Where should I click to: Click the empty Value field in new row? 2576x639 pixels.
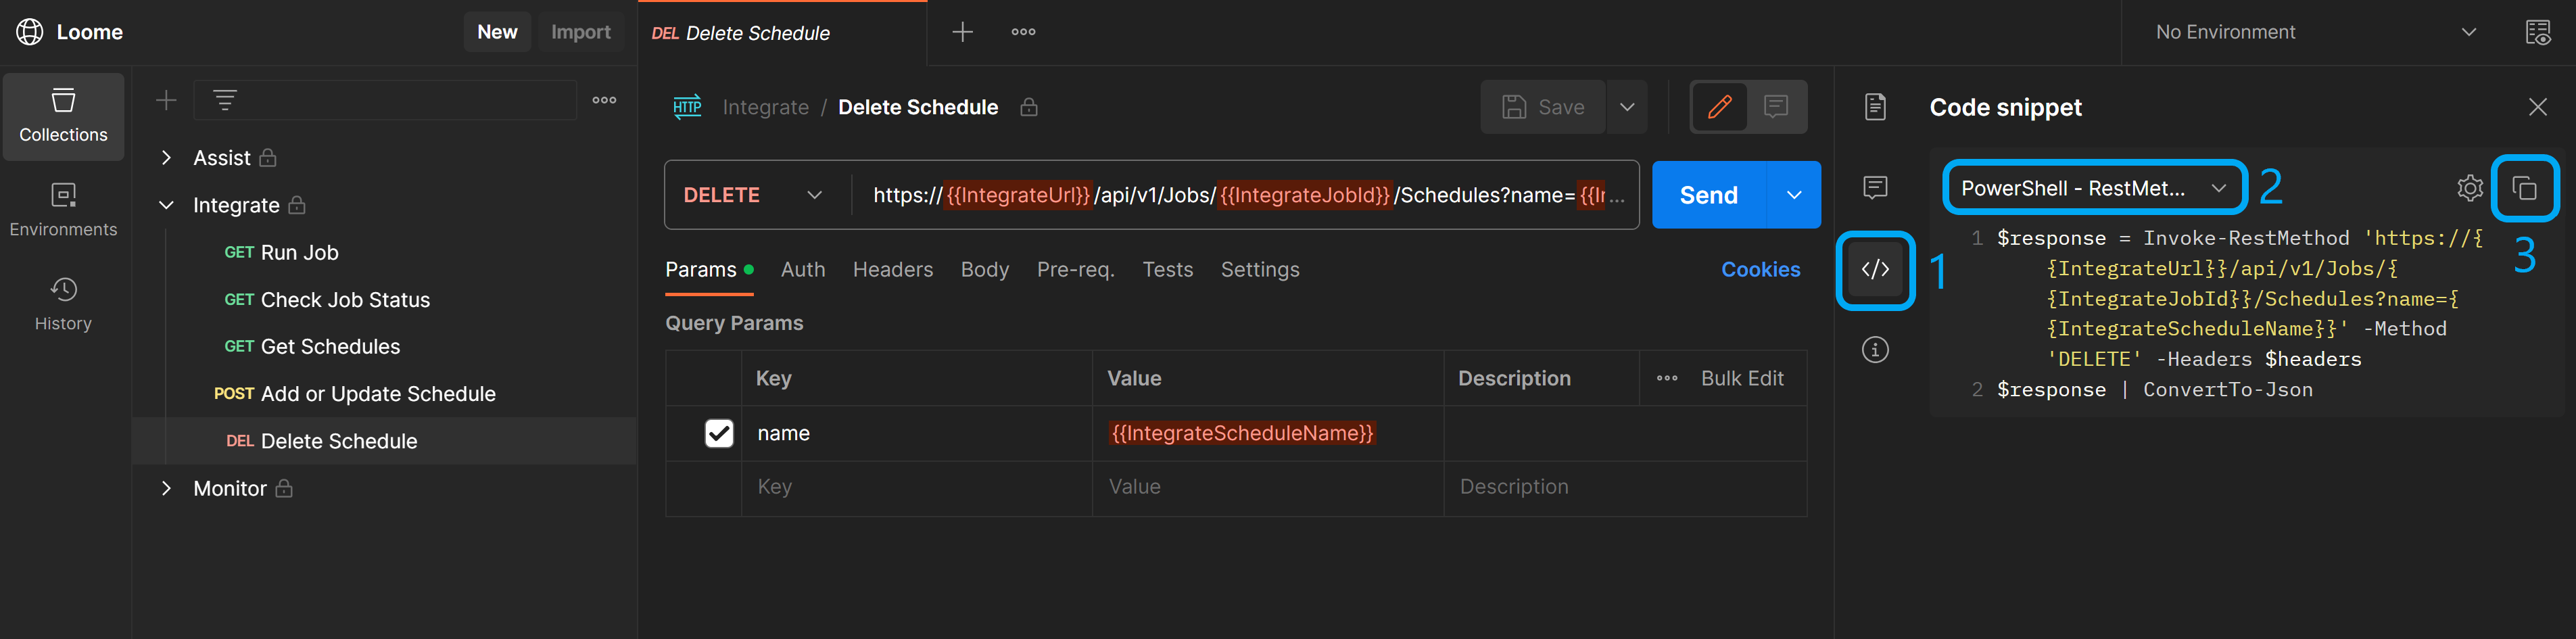tap(1267, 488)
